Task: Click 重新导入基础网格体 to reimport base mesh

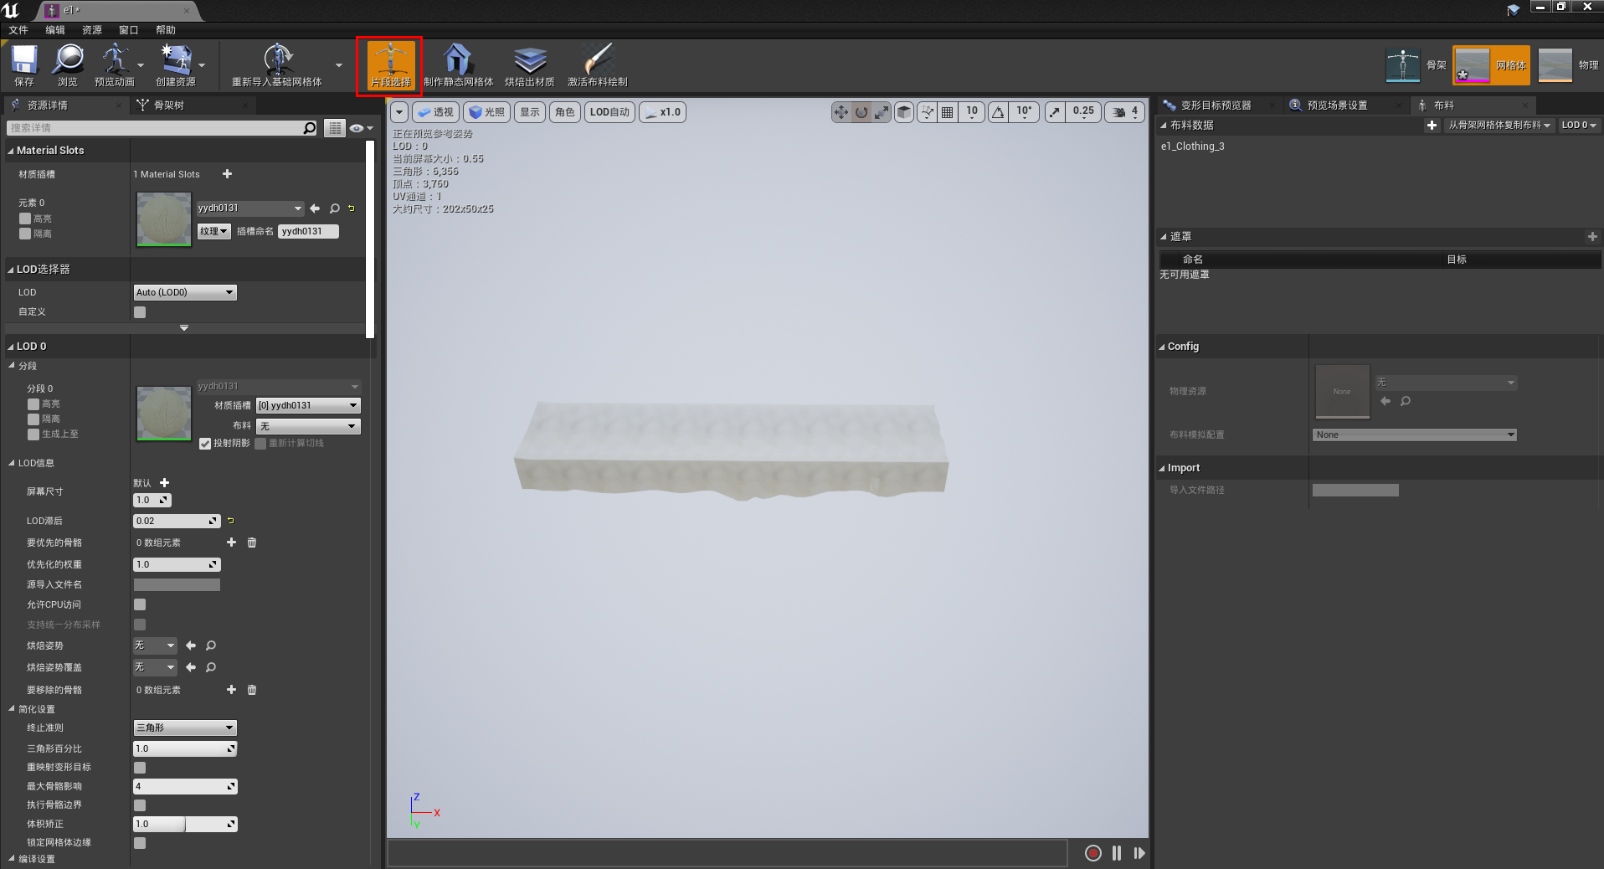Action: click(x=279, y=65)
